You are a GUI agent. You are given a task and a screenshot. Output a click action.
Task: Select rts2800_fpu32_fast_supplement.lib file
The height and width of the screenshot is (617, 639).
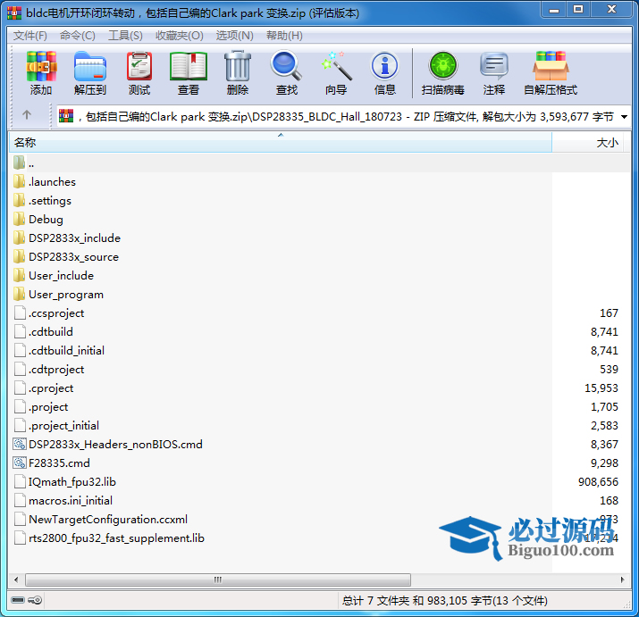pos(116,538)
